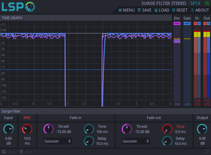
Task: Click the Fade out Thresh knob
Action: coord(127,129)
